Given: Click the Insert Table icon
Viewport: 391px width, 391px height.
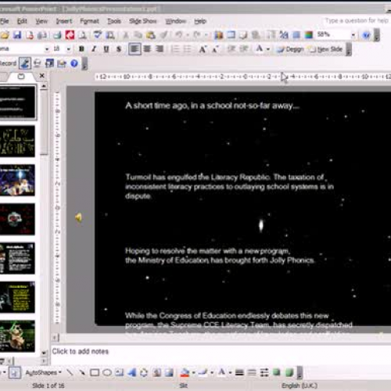Looking at the screenshot, I should (231, 35).
